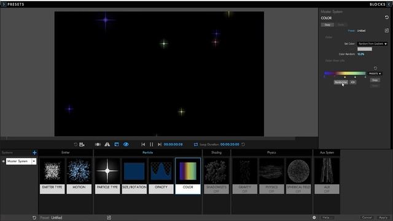Reset the COLOR block settings icon

[x=386, y=17]
